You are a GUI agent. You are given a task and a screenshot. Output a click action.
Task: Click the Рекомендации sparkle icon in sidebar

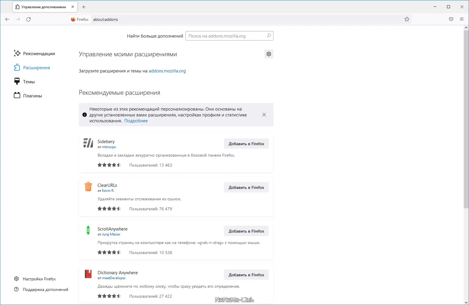(x=17, y=53)
